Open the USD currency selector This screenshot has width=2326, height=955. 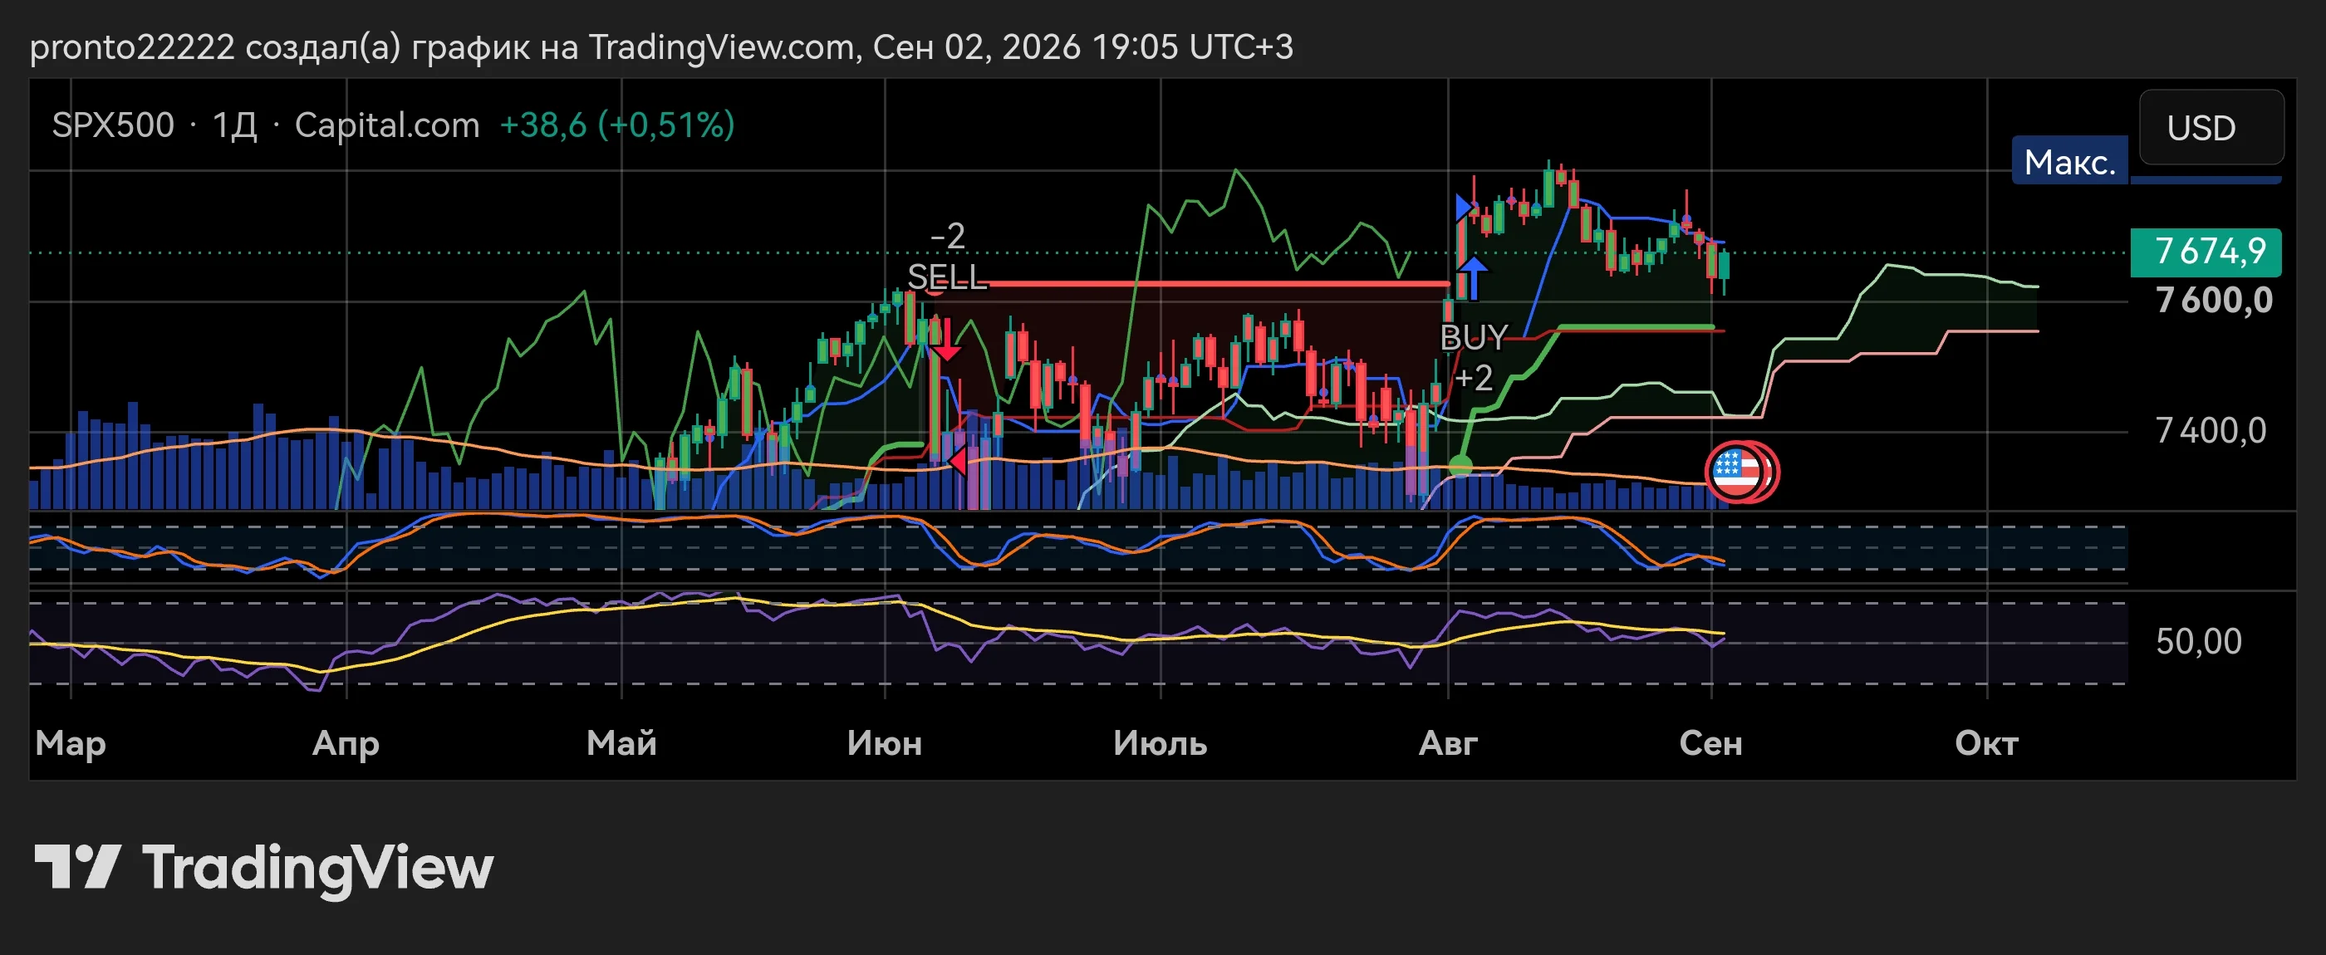tap(2211, 127)
